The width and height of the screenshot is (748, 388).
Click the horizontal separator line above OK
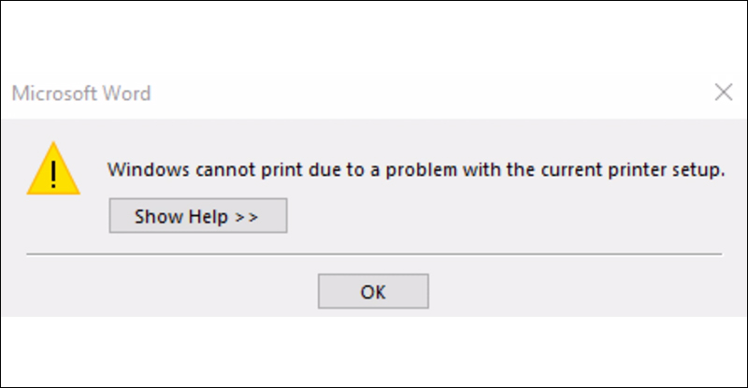click(374, 254)
